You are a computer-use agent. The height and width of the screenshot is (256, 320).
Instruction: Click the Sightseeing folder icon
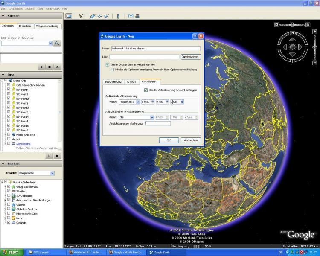(14, 143)
